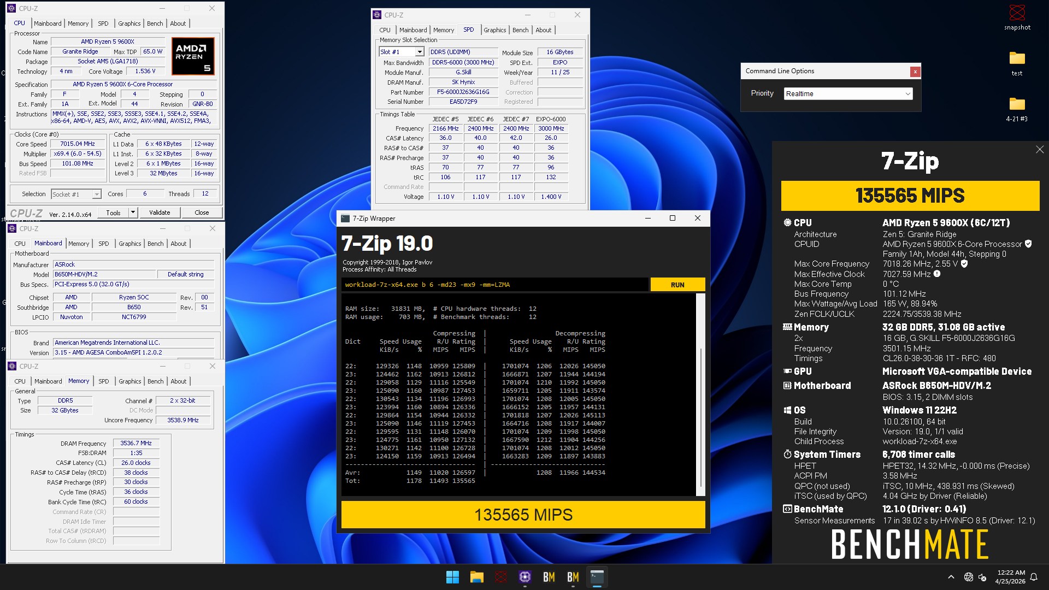
Task: Click the taskbar clock and date
Action: pos(1011,577)
